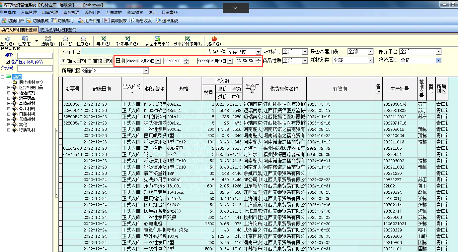Click the 切换系统 switch-system icon

[x=29, y=21]
